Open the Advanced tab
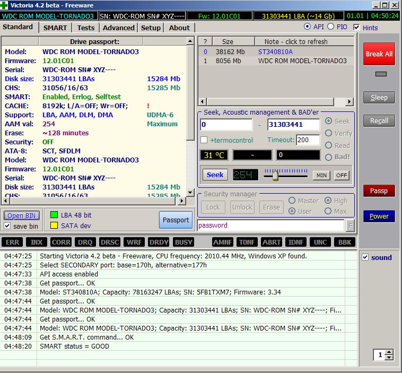402x373 pixels. pos(119,28)
